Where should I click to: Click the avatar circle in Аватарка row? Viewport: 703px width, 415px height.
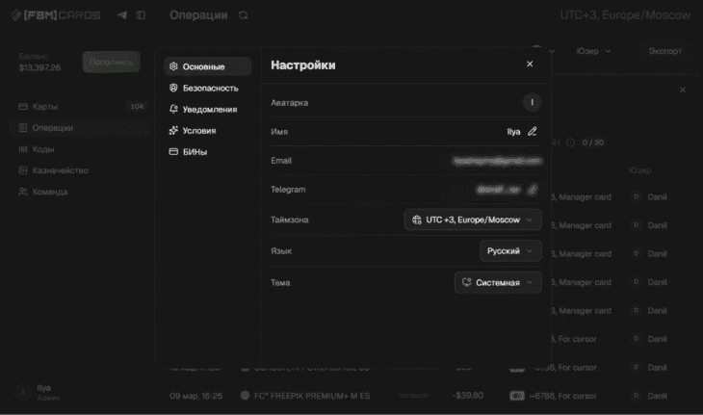click(x=532, y=102)
